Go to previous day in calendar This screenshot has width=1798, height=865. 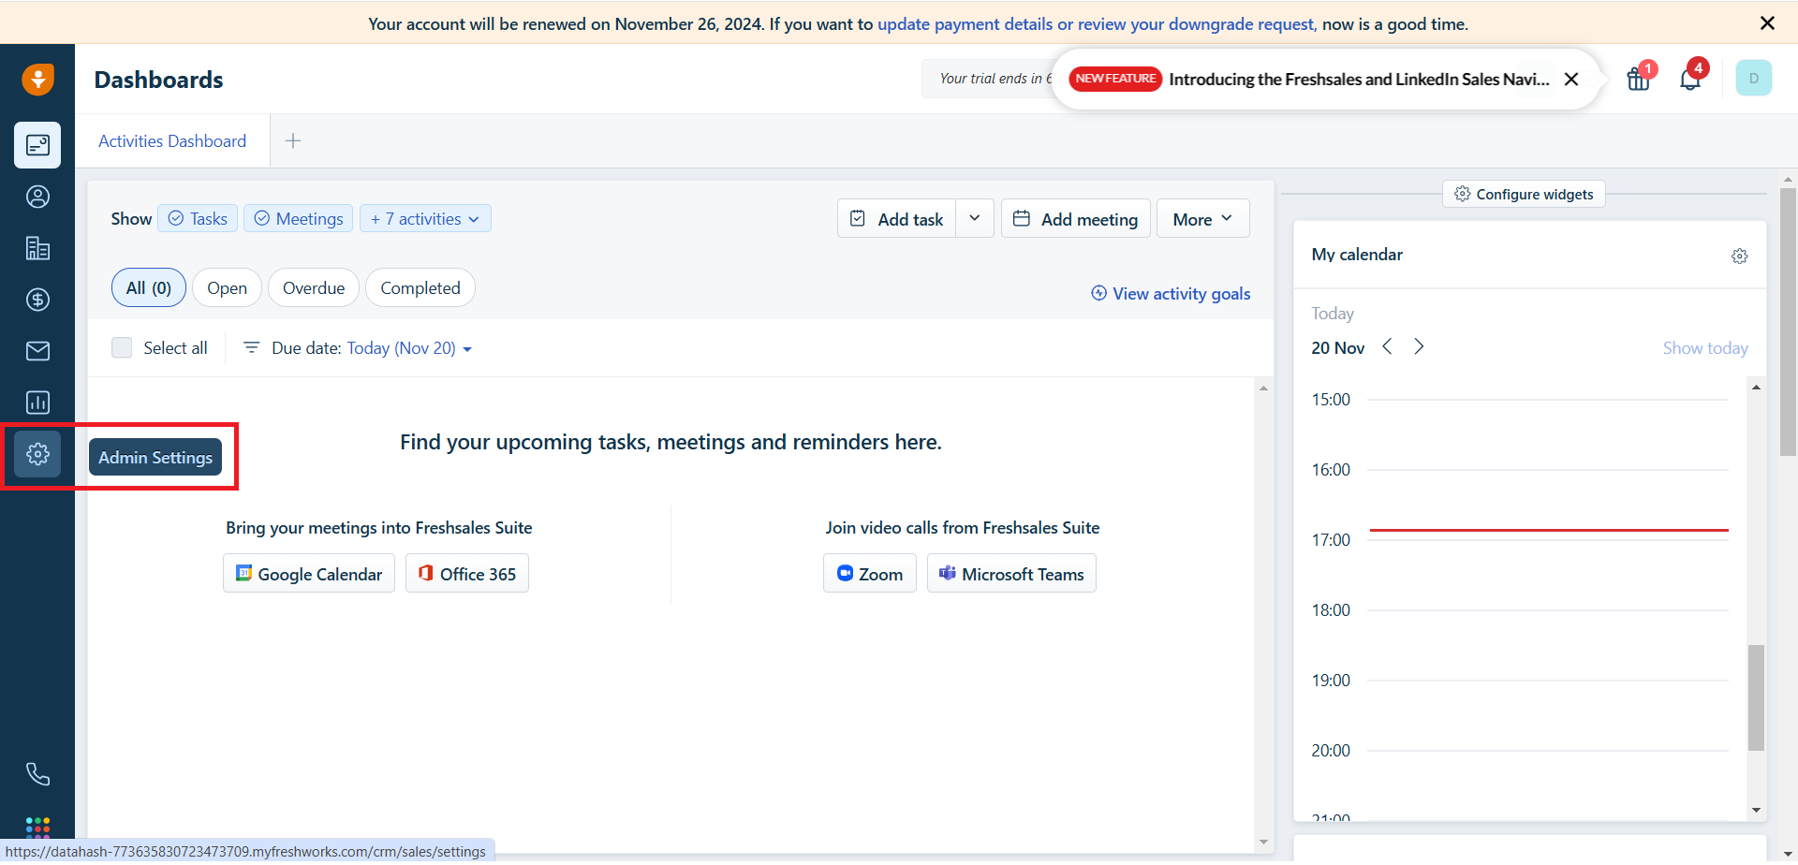pos(1387,346)
